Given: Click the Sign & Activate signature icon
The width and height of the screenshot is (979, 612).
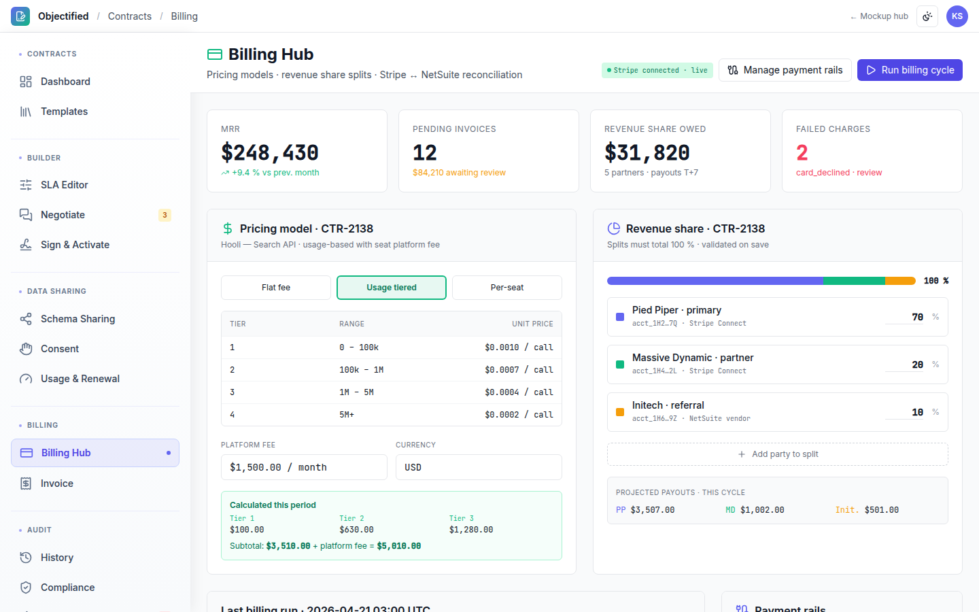Looking at the screenshot, I should click(x=26, y=245).
